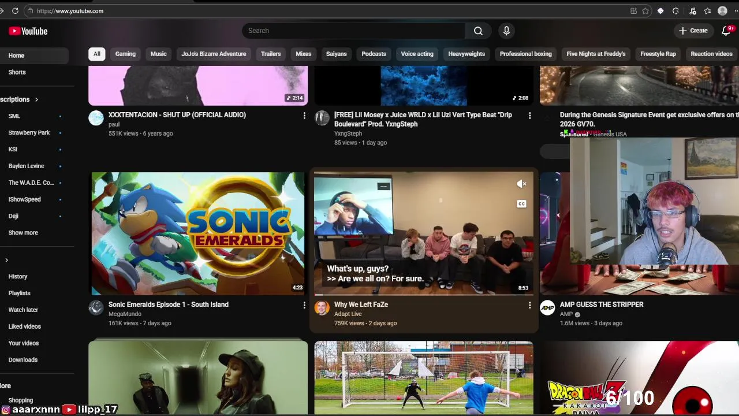This screenshot has height=416, width=739.
Task: Open options menu for XXXTENTACION video
Action: point(304,116)
